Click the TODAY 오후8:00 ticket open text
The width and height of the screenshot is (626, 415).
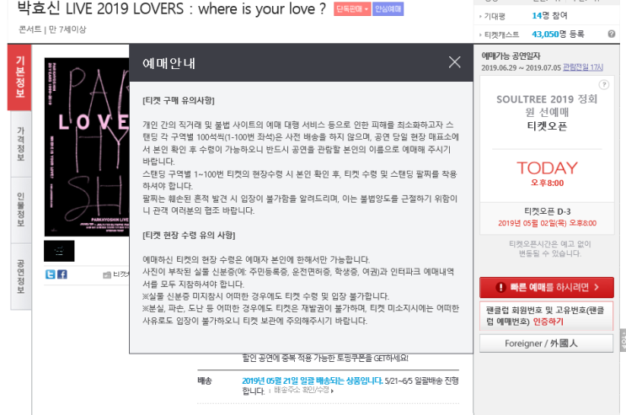[x=547, y=173]
